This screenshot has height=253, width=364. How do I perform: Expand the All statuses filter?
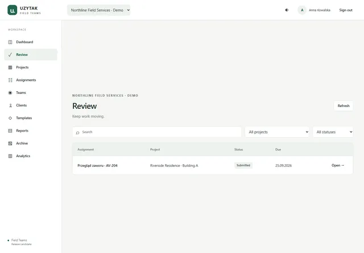(333, 132)
